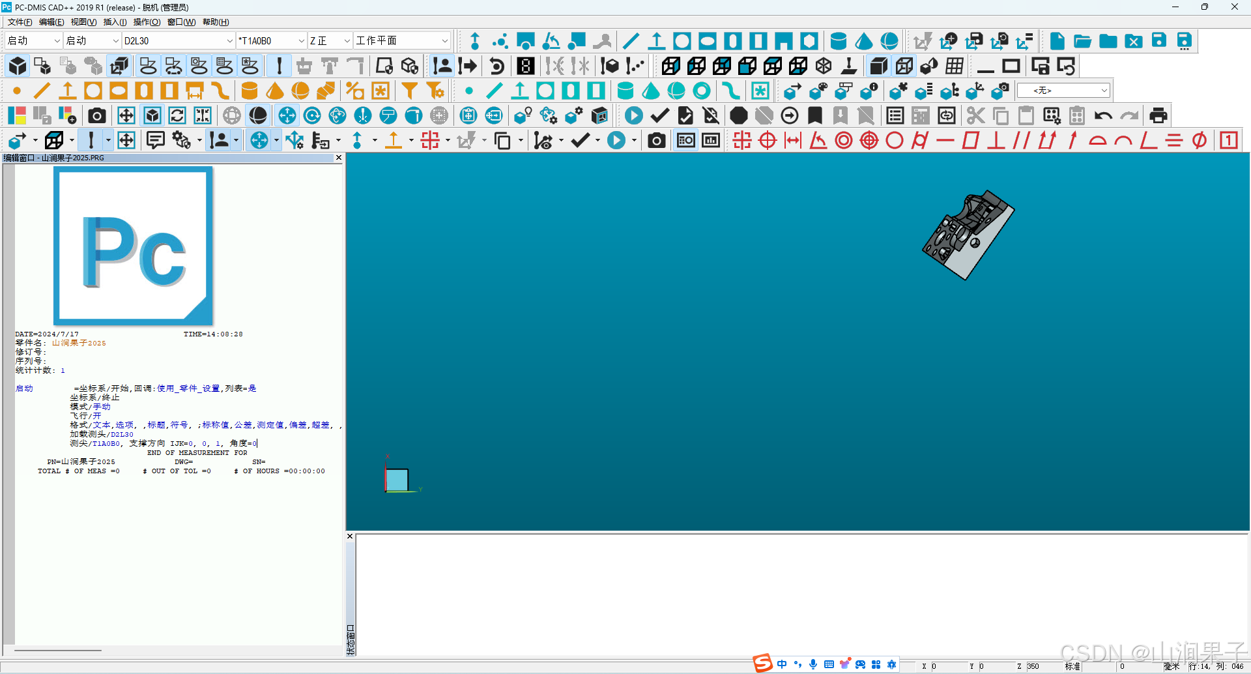Close the bottom status window panel
1251x674 pixels.
tap(350, 536)
